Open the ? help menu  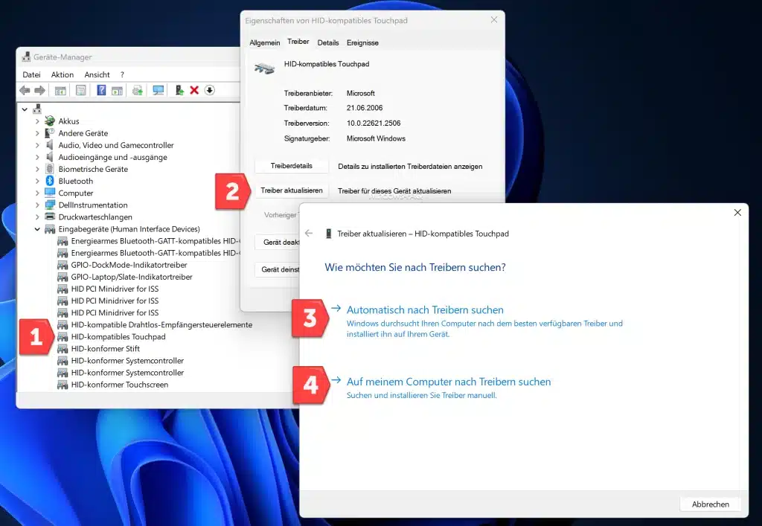pyautogui.click(x=122, y=75)
